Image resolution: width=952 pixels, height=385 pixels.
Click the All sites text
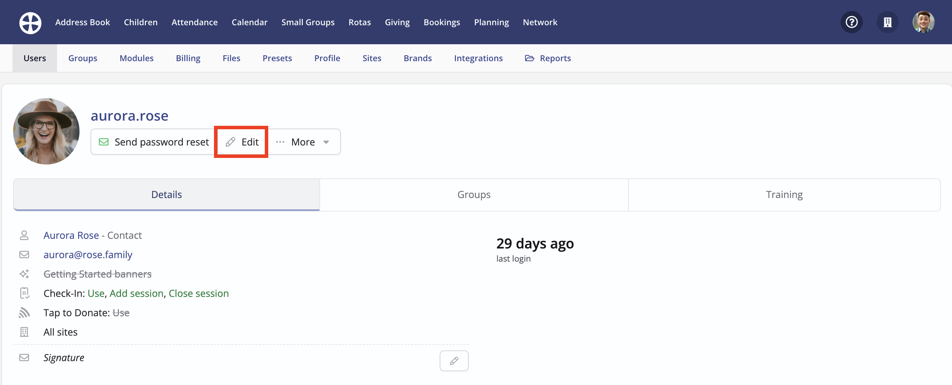tap(60, 332)
